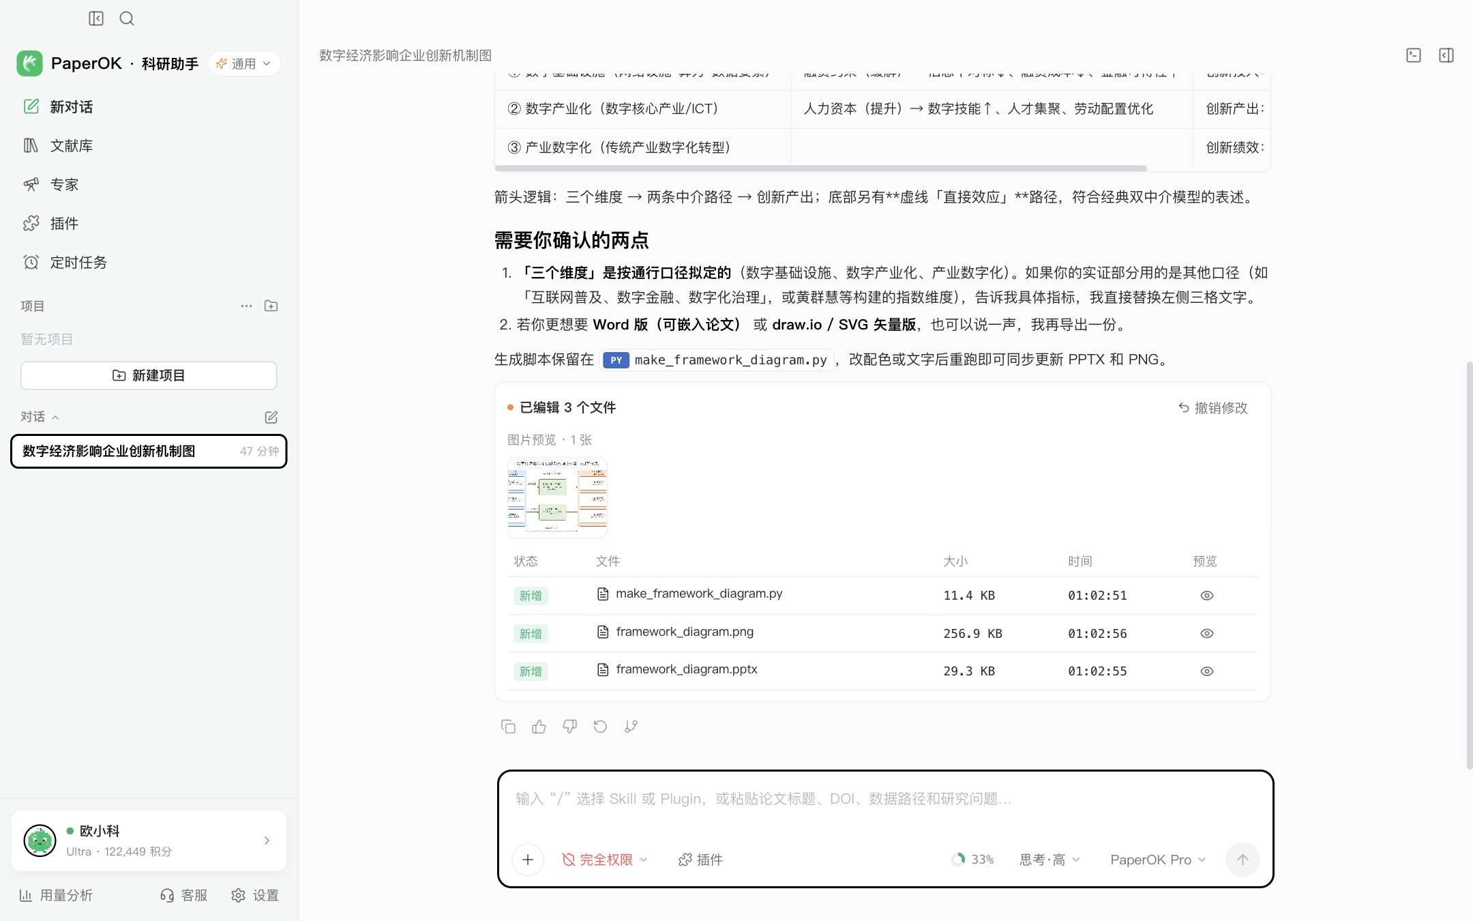Click the 新建项目 button
The image size is (1473, 921).
(x=149, y=375)
